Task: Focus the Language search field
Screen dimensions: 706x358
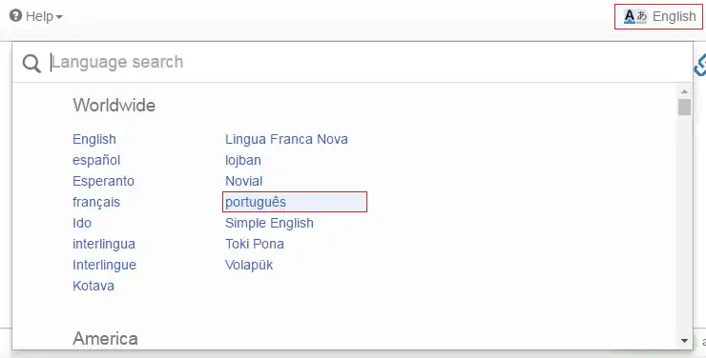Action: (352, 62)
